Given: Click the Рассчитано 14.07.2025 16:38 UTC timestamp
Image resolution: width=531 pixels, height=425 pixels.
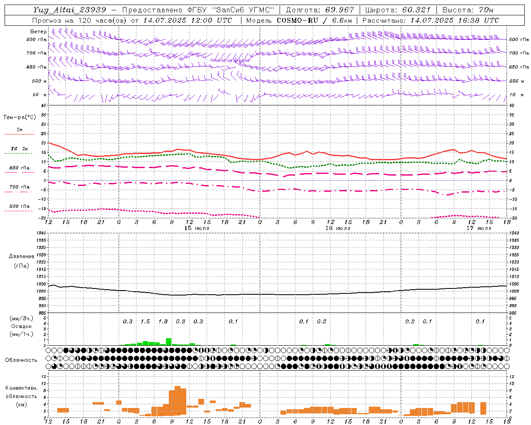Looking at the screenshot, I should coord(431,20).
